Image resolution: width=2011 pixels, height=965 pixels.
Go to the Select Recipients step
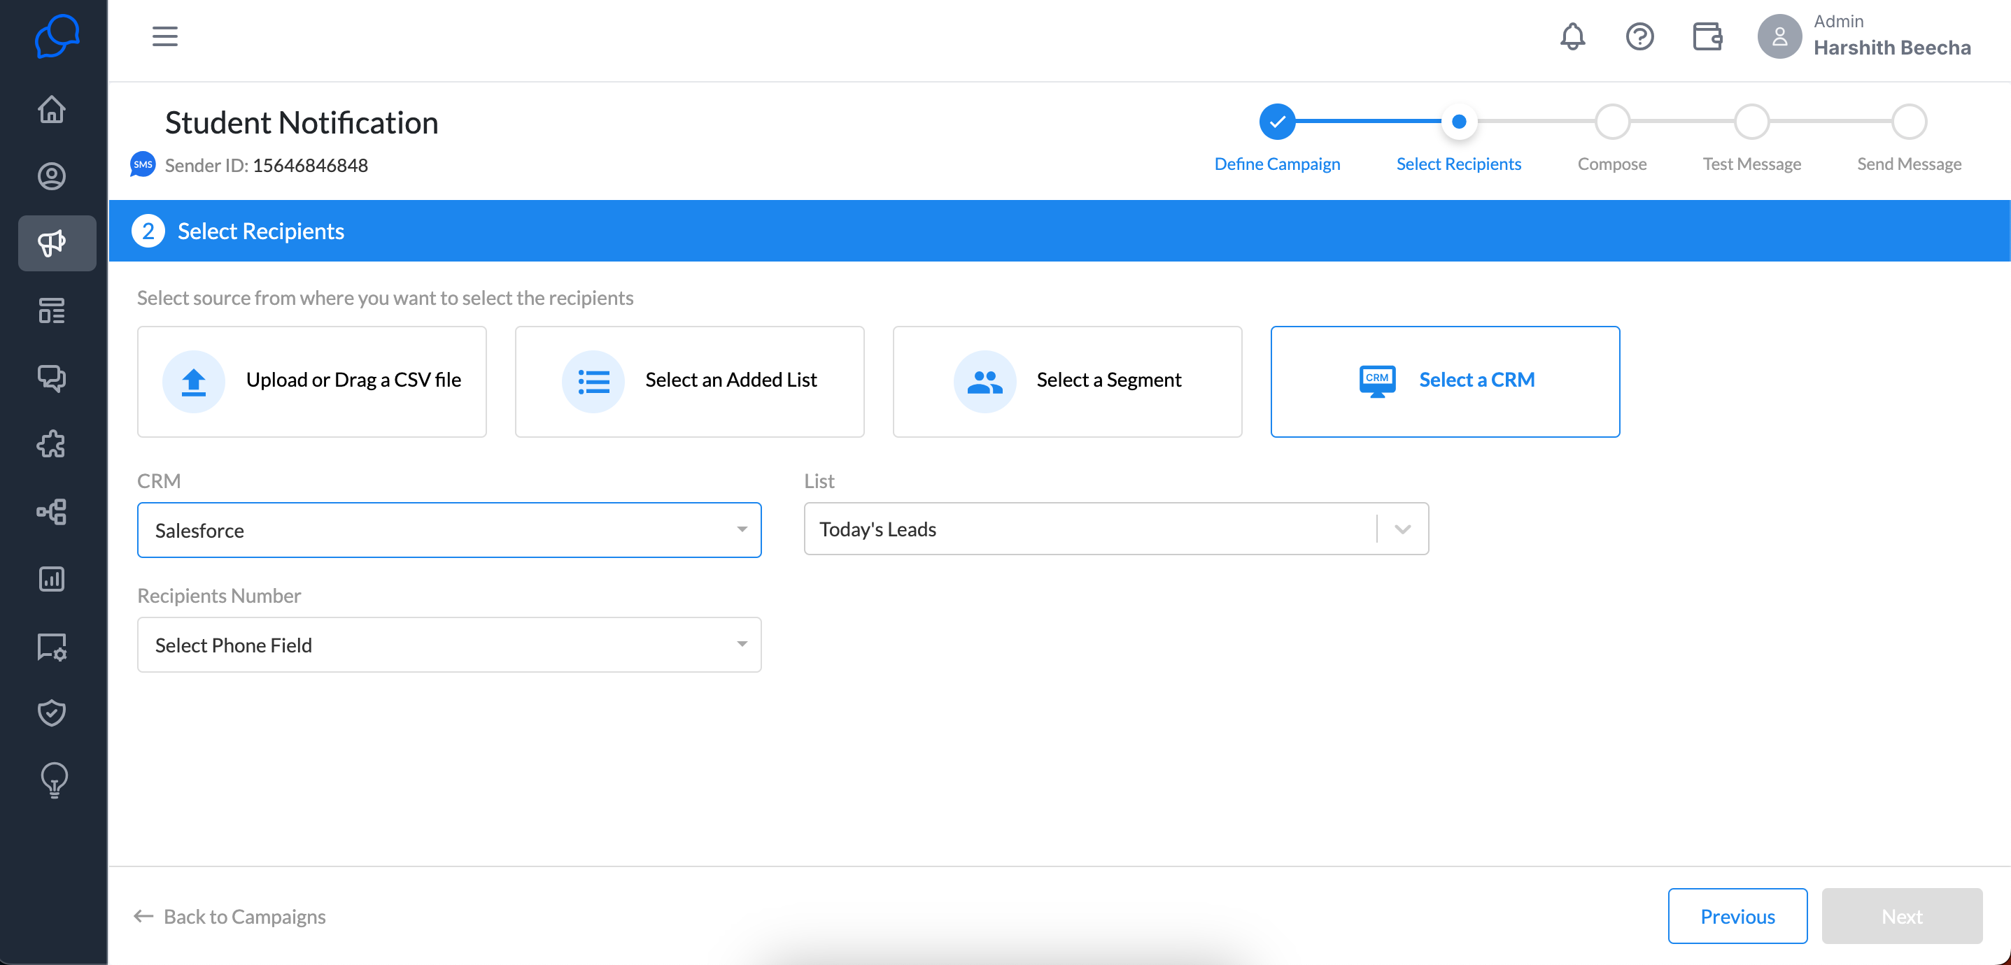tap(1458, 138)
